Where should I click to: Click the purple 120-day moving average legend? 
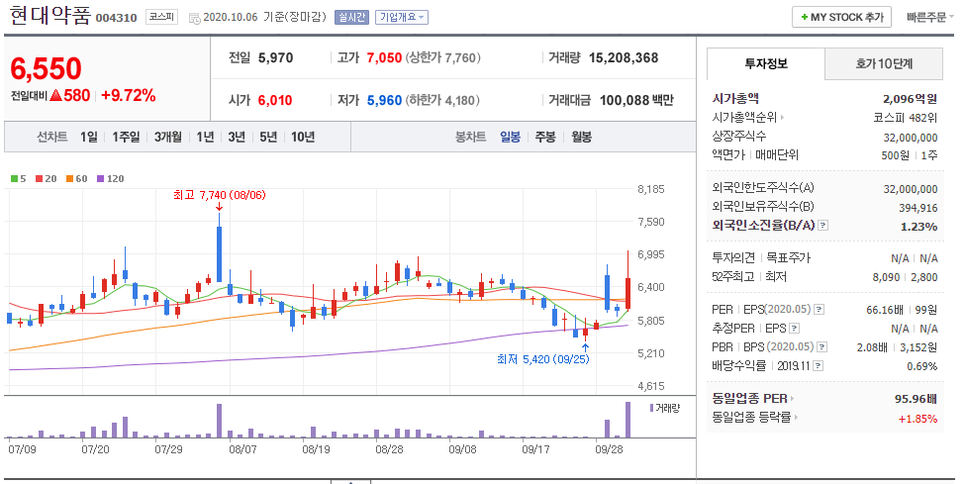click(111, 178)
